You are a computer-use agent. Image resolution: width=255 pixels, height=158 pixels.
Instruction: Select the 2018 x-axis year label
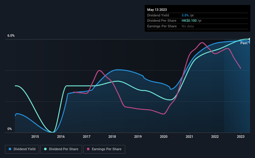coord(112,137)
